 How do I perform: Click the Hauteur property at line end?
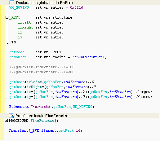pyautogui.click(x=145, y=97)
